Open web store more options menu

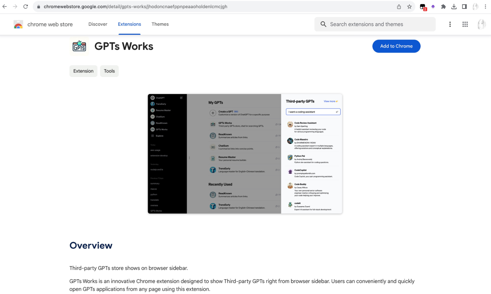[x=450, y=24]
